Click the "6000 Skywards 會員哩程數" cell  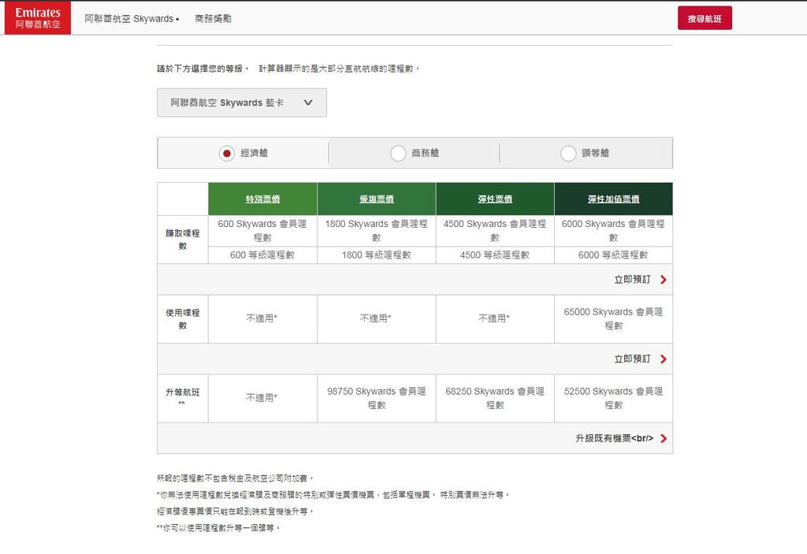613,231
